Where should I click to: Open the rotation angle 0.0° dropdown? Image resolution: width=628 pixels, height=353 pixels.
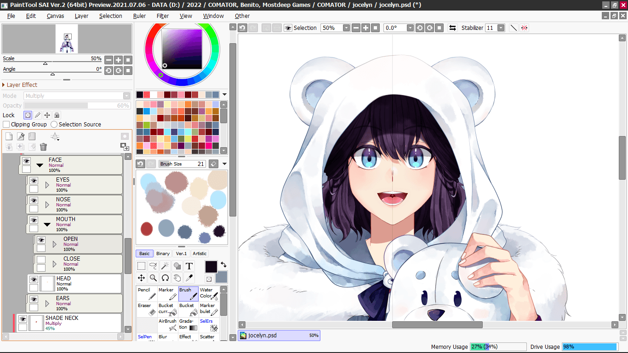[x=410, y=28]
